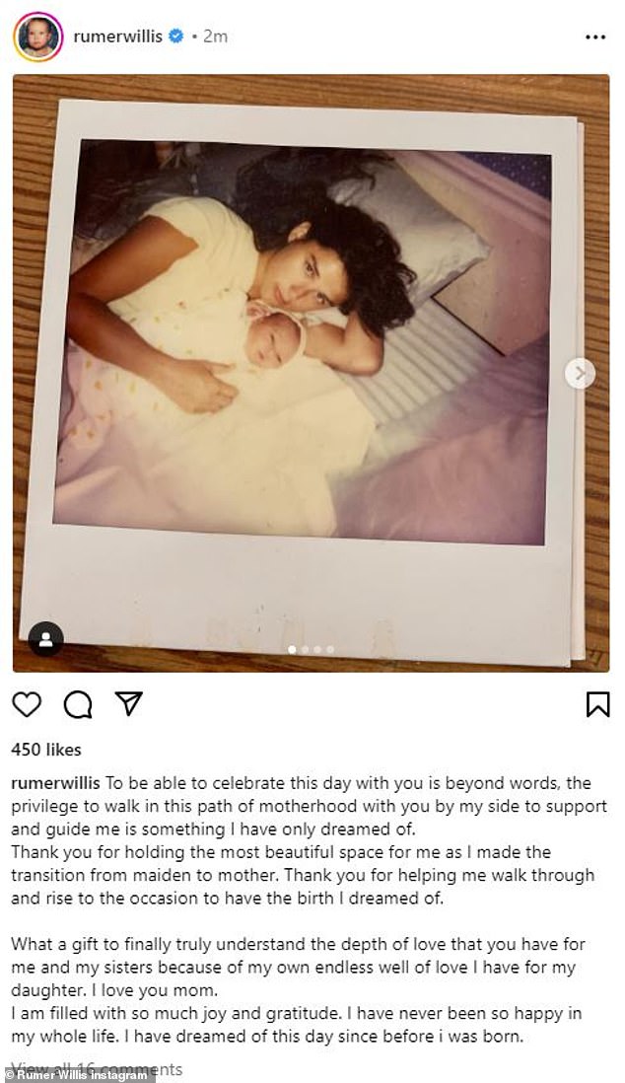625x1083 pixels.
Task: Show tagged people via the person icon
Action: pos(46,639)
